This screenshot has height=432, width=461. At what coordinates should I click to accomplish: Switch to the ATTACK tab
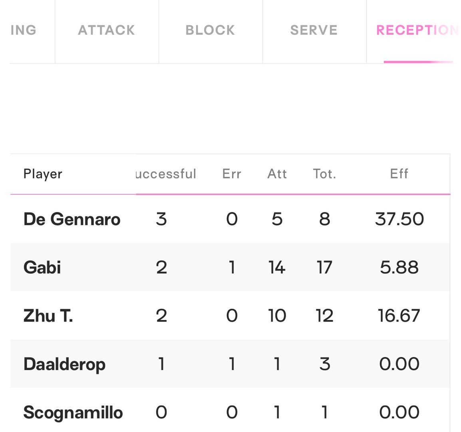point(106,30)
